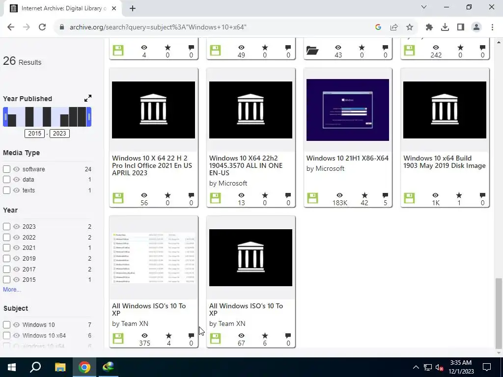
Task: Click Windows 10 21H1 installer screenshot thumbnail
Action: point(348,110)
